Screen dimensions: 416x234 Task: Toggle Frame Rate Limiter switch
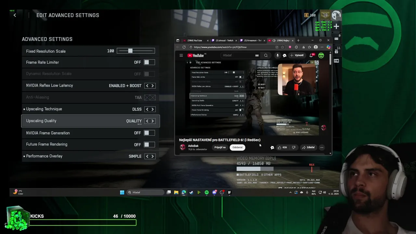pos(149,62)
